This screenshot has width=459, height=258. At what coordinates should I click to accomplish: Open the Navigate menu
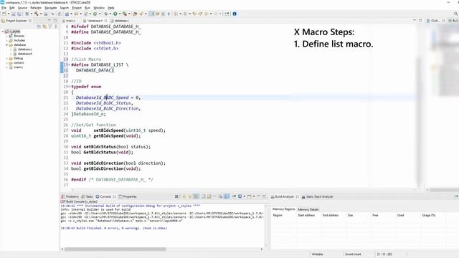pyautogui.click(x=51, y=8)
